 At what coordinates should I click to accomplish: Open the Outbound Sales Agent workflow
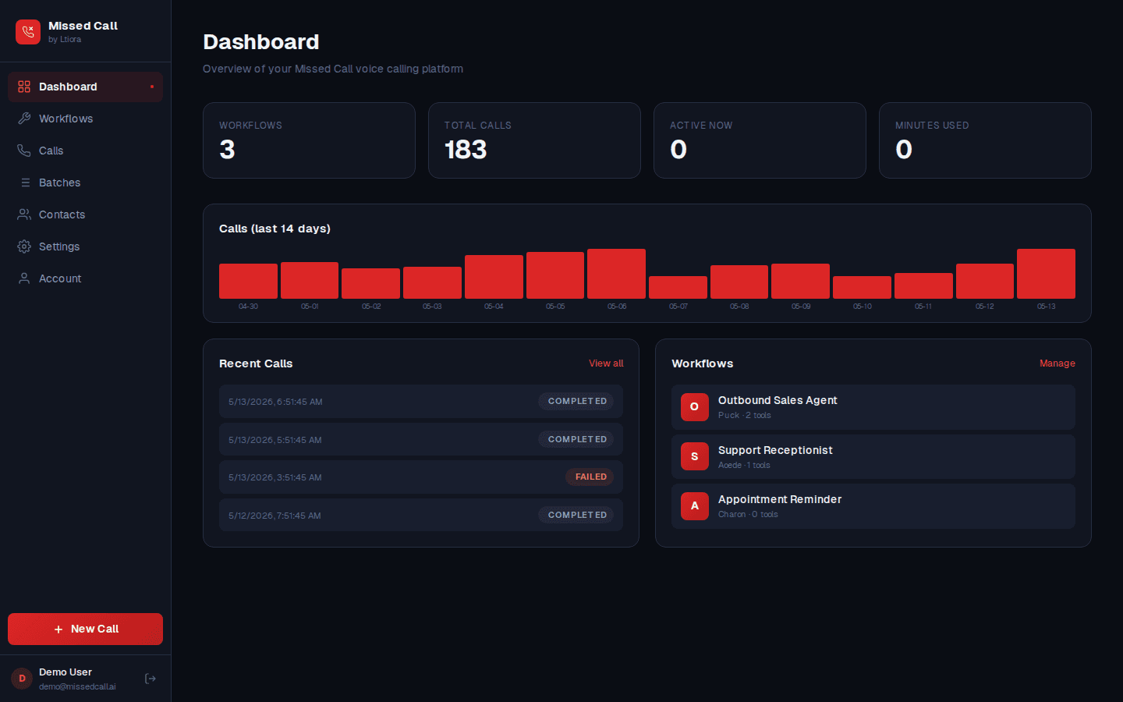(873, 407)
